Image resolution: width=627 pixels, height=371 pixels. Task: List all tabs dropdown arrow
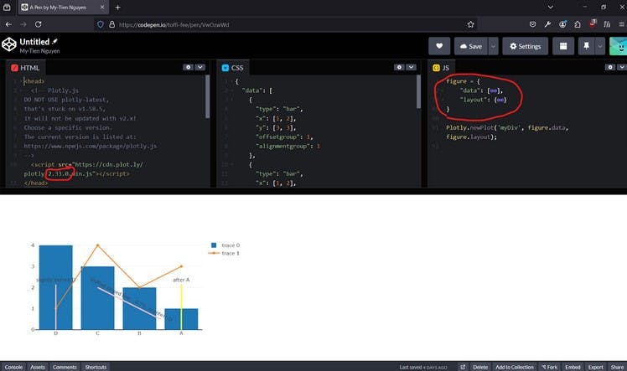[x=551, y=8]
